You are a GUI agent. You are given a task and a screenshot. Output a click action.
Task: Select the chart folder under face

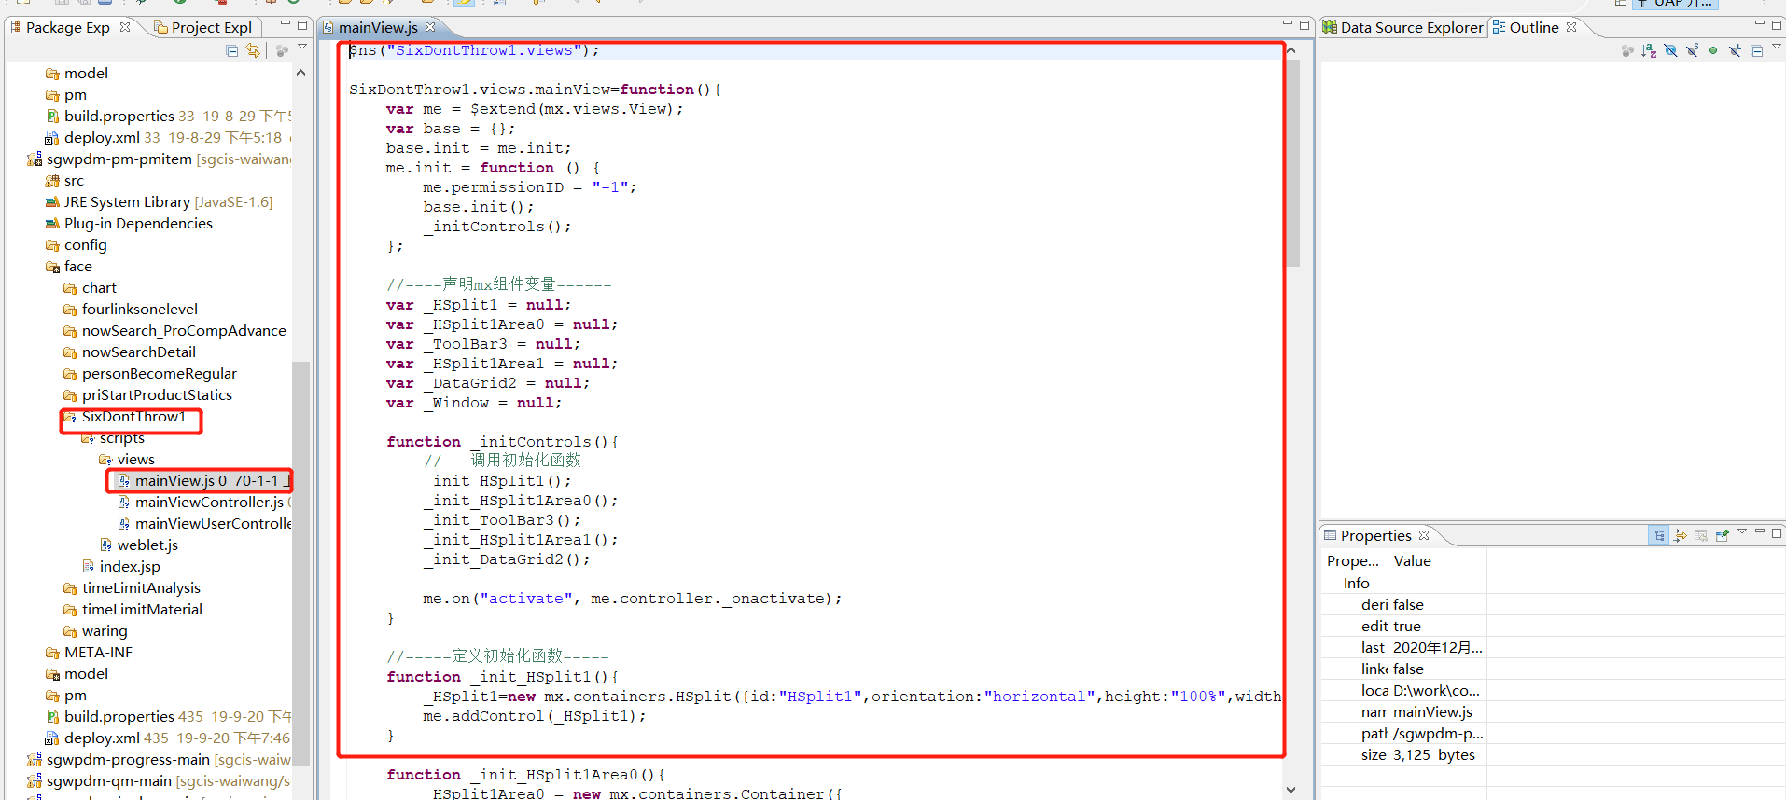click(90, 287)
